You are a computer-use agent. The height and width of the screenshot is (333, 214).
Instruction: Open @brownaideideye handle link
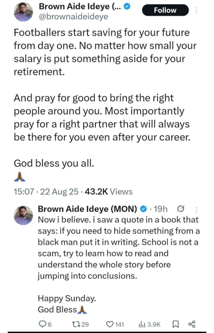[x=73, y=17]
